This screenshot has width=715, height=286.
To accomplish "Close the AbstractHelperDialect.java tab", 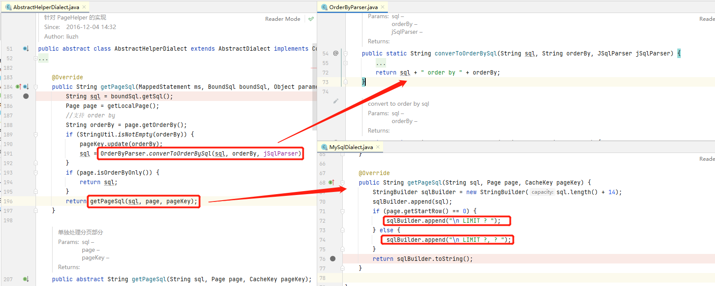I will 84,7.
